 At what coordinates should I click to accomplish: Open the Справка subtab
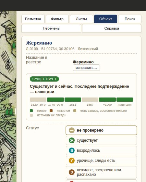click(x=112, y=28)
